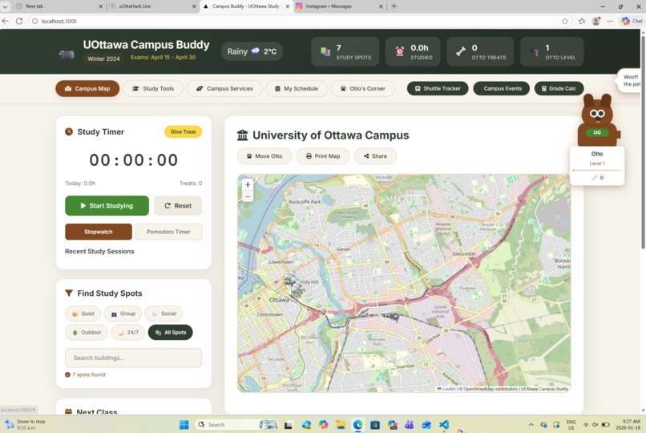The image size is (646, 433).
Task: Focus the Search buildings field
Action: click(x=134, y=358)
